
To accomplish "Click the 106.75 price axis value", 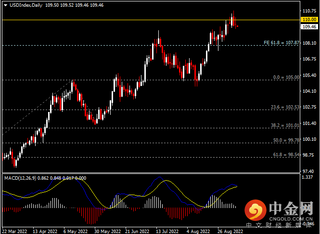I will point(309,59).
